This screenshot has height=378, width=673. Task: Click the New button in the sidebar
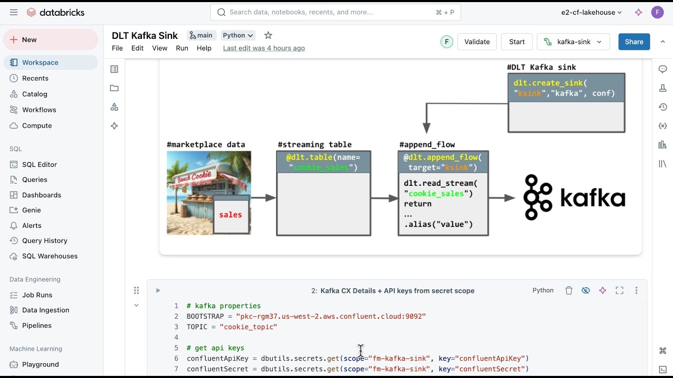tap(51, 40)
